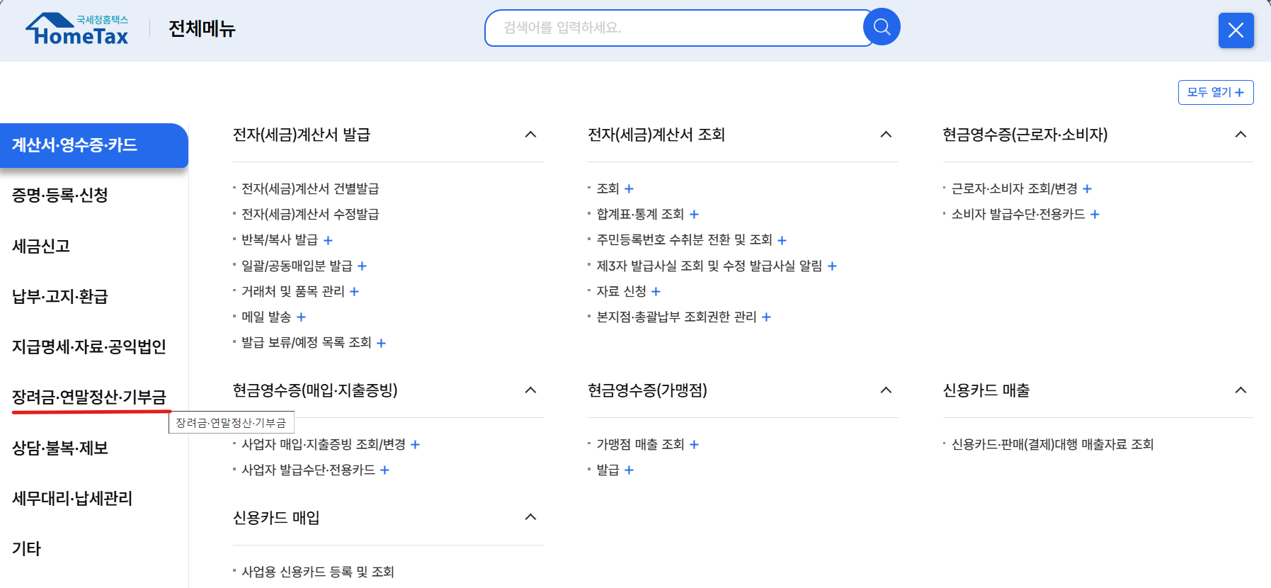Expand plus icon next to 소비자 발급수단·전용카드
1271x588 pixels.
pyautogui.click(x=1095, y=215)
